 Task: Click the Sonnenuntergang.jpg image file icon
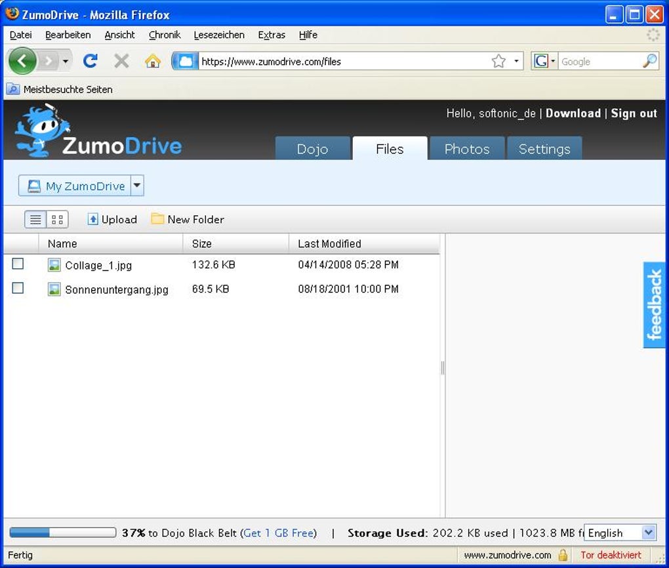54,289
